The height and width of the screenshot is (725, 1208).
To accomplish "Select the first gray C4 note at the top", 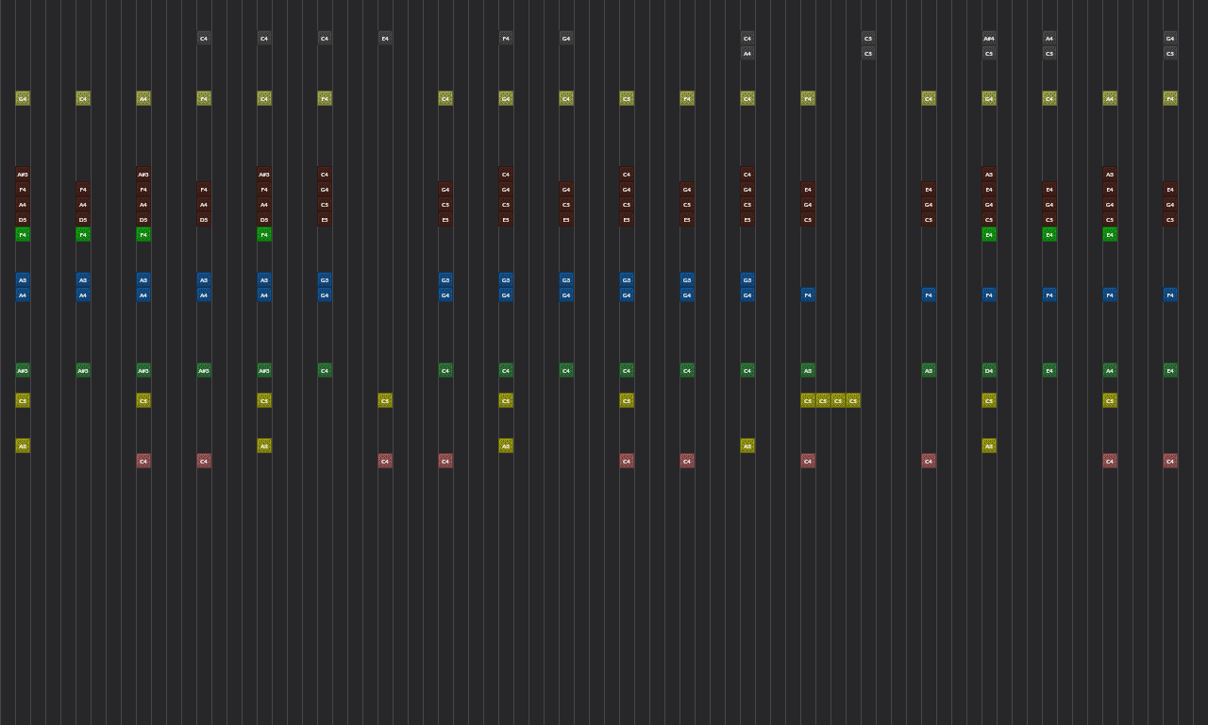I will pos(203,39).
